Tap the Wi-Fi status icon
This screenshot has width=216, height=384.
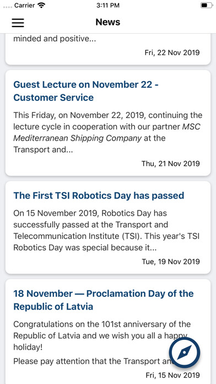tap(42, 5)
